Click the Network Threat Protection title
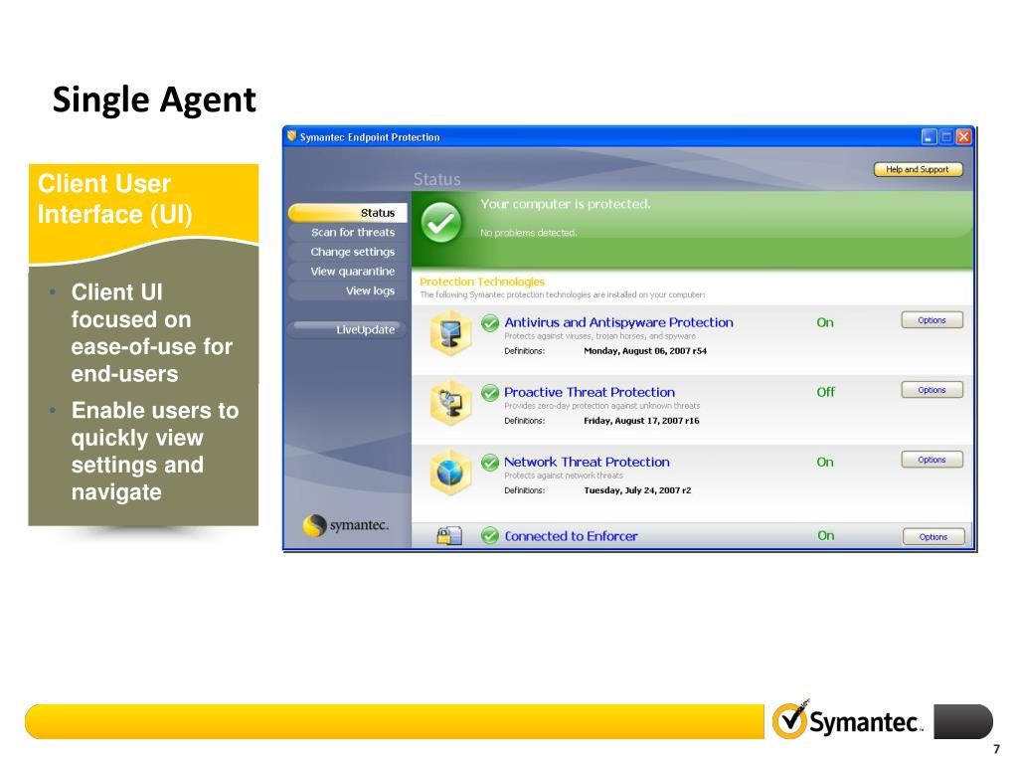 tap(587, 462)
